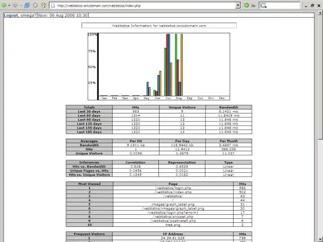The width and height of the screenshot is (323, 242).
Task: Click the 388.236 hits per month value
Action: (229, 149)
